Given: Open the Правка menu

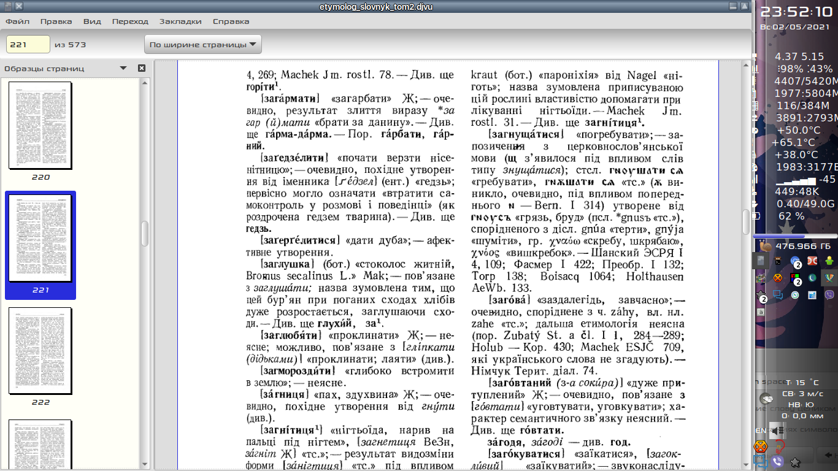Looking at the screenshot, I should coord(56,21).
